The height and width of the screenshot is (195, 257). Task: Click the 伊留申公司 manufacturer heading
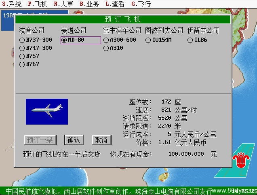click(x=203, y=30)
